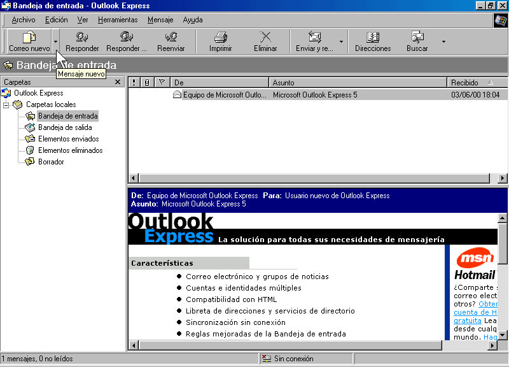Click the Eliminar toolbar icon
The height and width of the screenshot is (367, 509).
[265, 37]
